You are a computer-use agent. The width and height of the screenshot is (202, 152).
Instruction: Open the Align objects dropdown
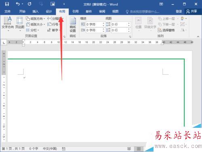[x=184, y=19]
